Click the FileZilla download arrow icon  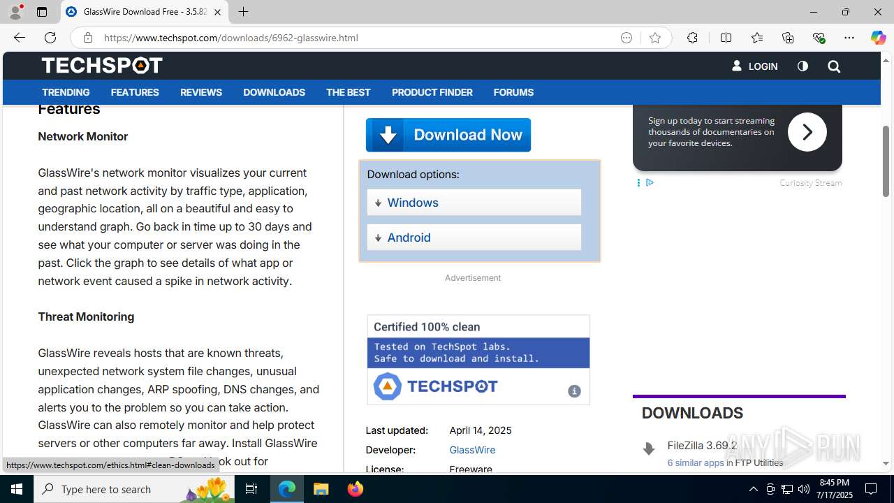point(649,449)
